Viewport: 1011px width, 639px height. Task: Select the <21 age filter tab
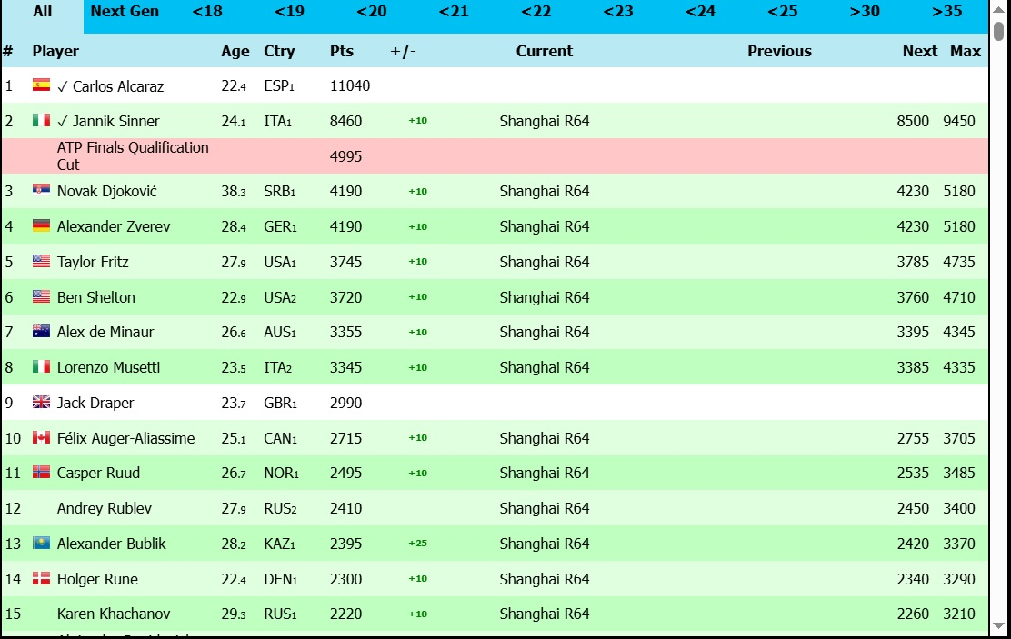click(454, 12)
